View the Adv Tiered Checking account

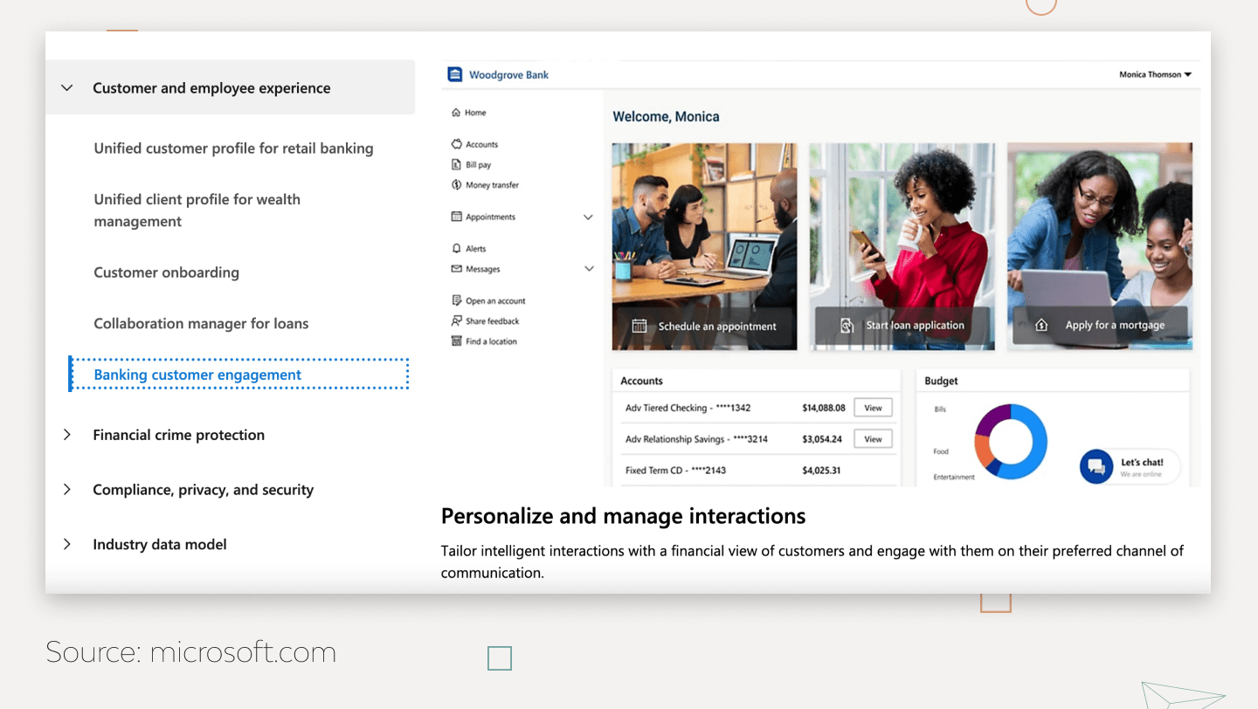pyautogui.click(x=873, y=408)
